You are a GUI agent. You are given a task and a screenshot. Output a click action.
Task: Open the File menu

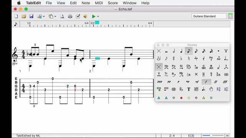pyautogui.click(x=49, y=3)
